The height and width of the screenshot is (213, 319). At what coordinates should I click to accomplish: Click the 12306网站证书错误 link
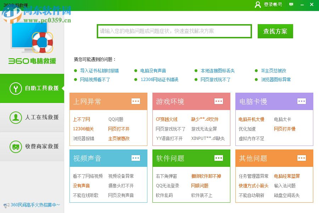click(160, 80)
